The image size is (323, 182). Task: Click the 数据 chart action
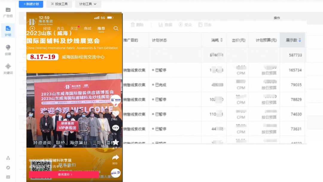tap(165, 25)
